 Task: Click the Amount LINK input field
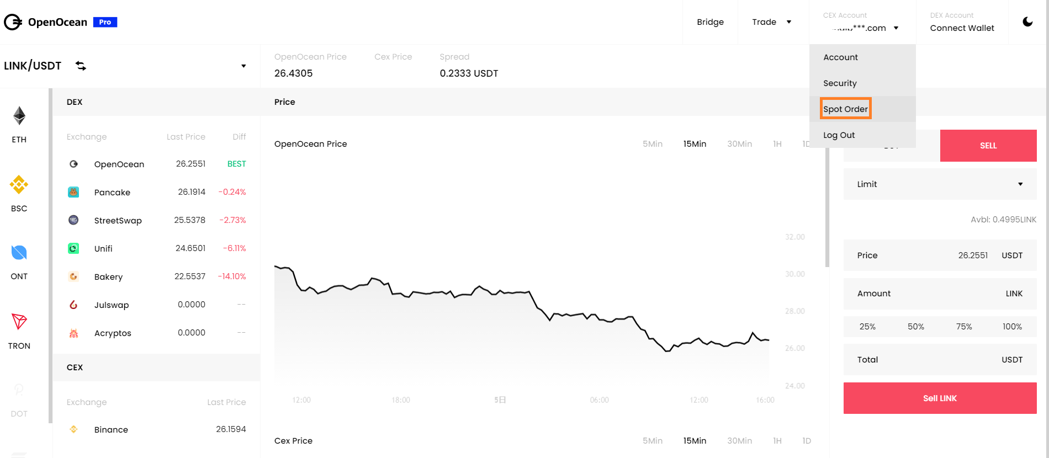940,294
